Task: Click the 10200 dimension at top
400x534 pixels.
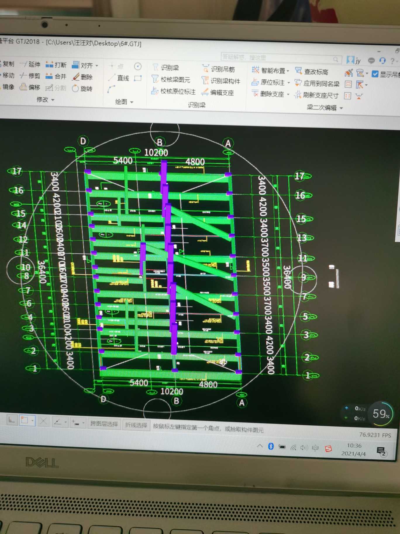Action: pos(156,153)
